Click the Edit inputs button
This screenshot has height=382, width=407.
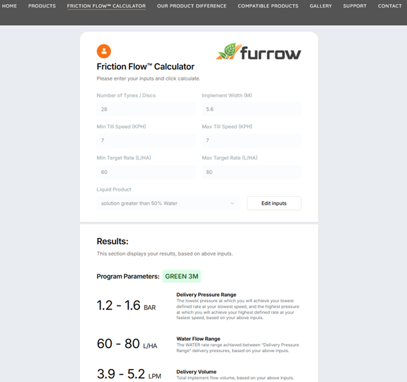click(x=274, y=204)
